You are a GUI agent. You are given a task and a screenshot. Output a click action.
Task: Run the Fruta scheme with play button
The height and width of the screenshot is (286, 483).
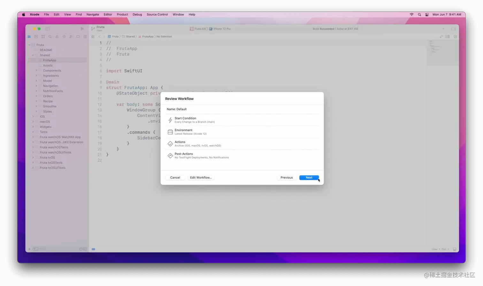[x=82, y=29]
